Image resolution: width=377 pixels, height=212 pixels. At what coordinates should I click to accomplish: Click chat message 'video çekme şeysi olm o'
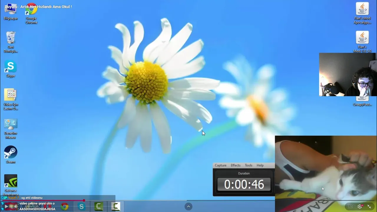pyautogui.click(x=37, y=203)
